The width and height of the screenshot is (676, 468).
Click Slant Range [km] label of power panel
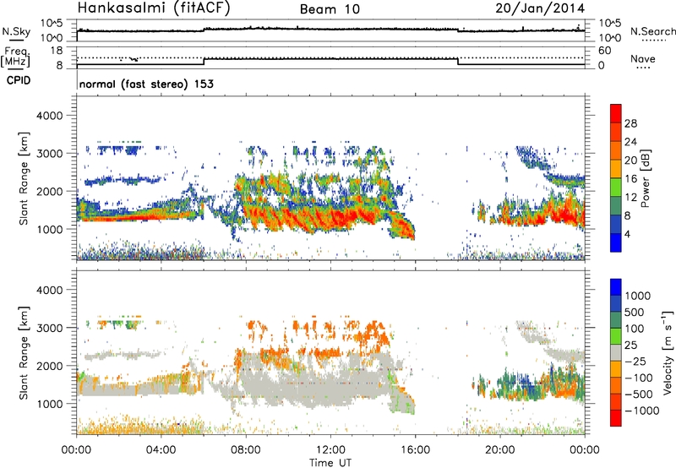(x=24, y=178)
